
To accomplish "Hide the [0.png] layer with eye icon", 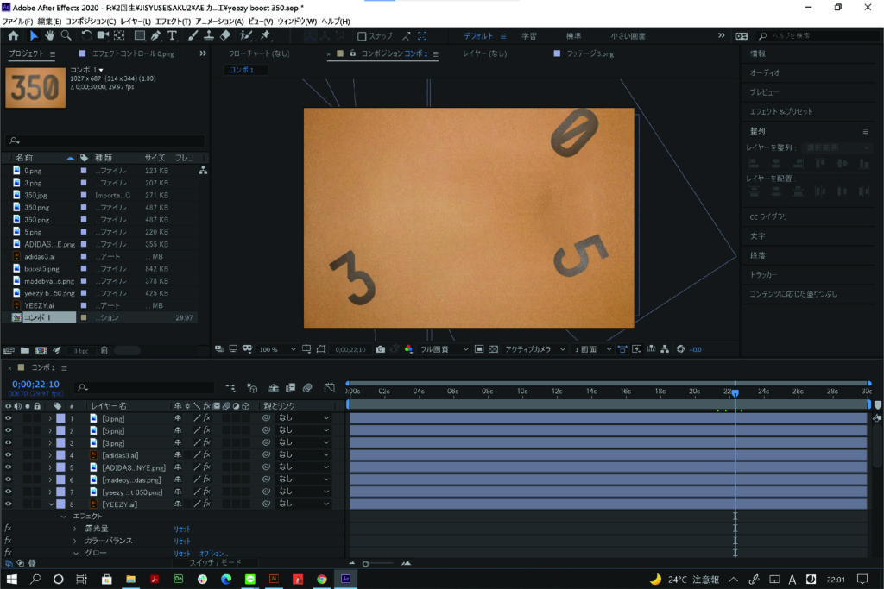I will tap(9, 418).
